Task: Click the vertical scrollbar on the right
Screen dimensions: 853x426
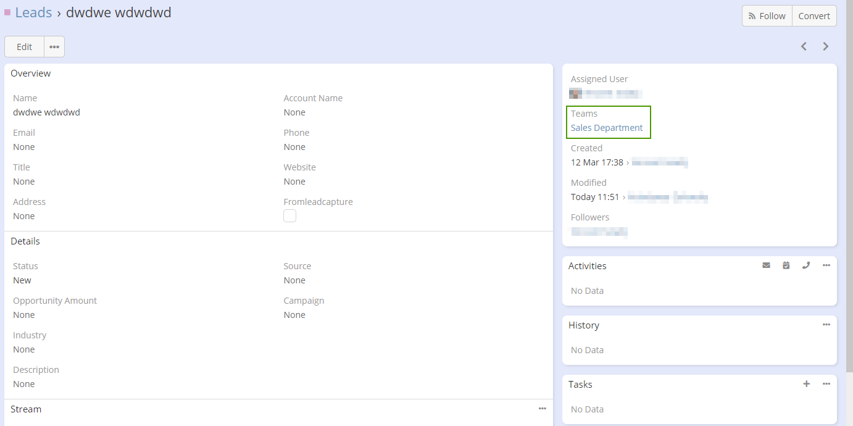Action: 849,185
